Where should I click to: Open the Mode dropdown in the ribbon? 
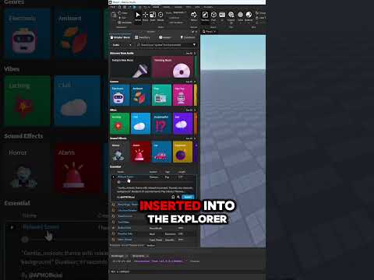[x=179, y=12]
